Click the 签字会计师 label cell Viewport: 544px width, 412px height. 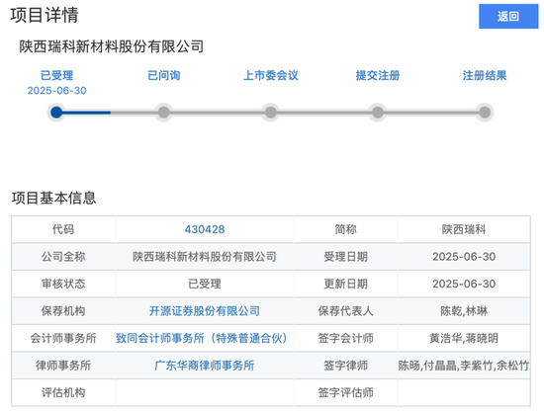pyautogui.click(x=346, y=338)
